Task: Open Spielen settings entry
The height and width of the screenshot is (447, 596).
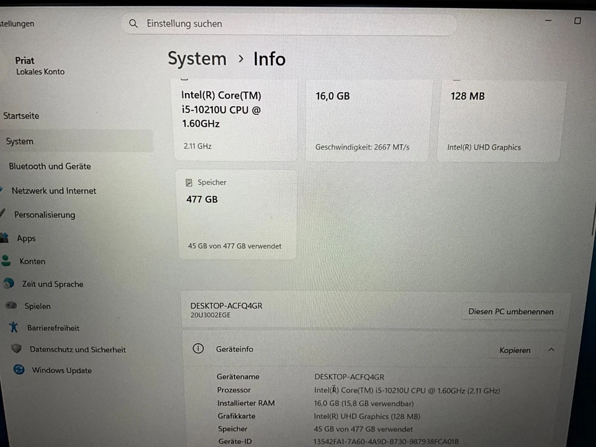Action: coord(37,306)
